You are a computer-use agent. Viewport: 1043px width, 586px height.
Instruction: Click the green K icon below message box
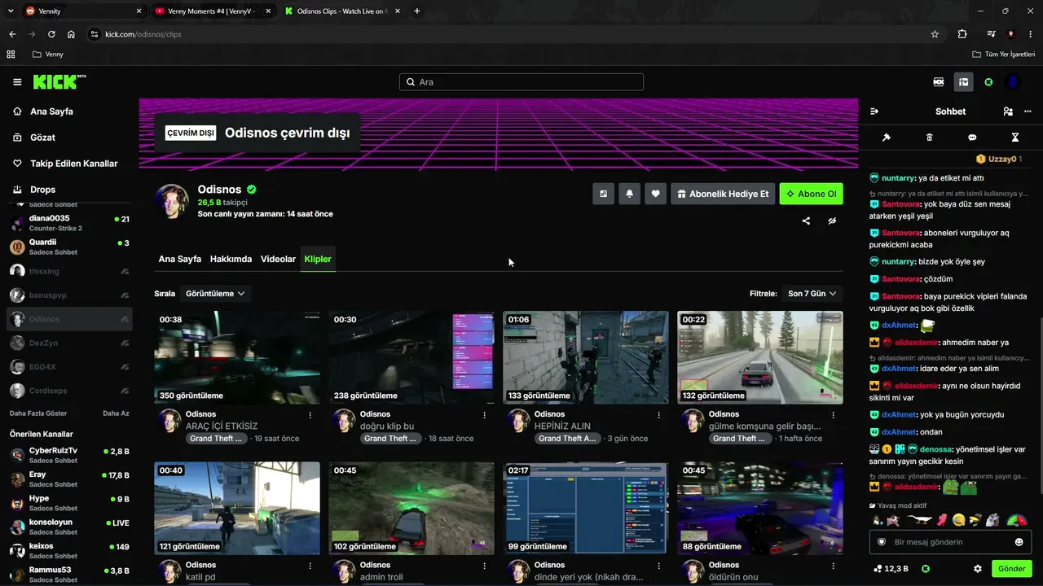pos(926,569)
